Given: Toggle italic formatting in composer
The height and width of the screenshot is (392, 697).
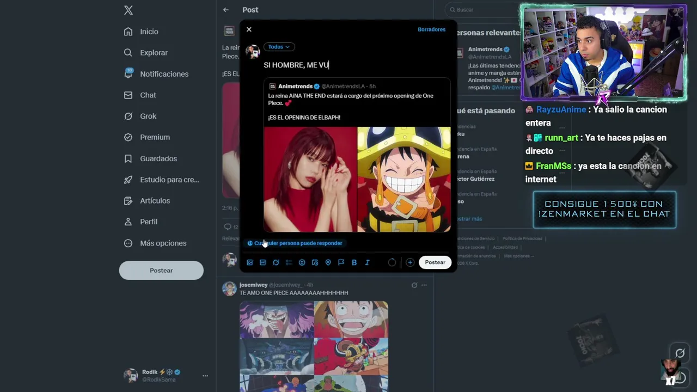Looking at the screenshot, I should tap(367, 262).
